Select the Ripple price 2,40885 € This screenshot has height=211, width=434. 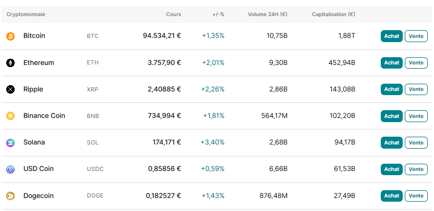click(164, 89)
